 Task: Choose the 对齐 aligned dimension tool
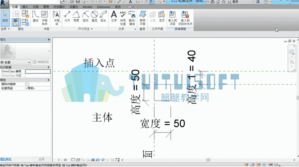point(67,16)
